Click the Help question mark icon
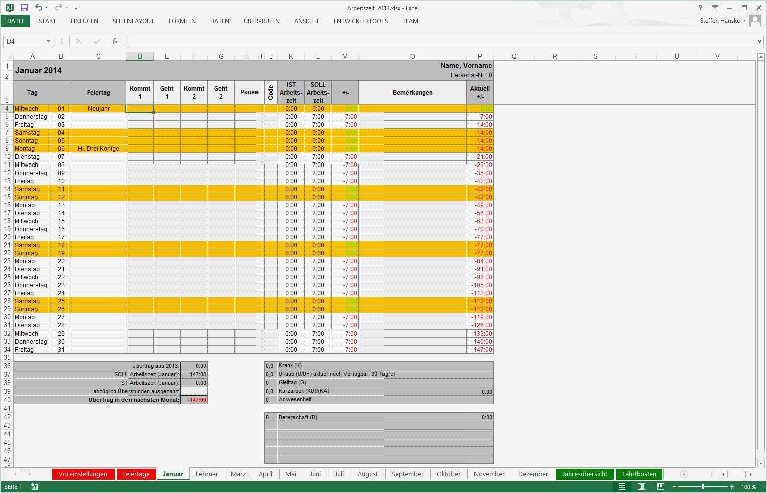Image resolution: width=767 pixels, height=493 pixels. coord(701,8)
